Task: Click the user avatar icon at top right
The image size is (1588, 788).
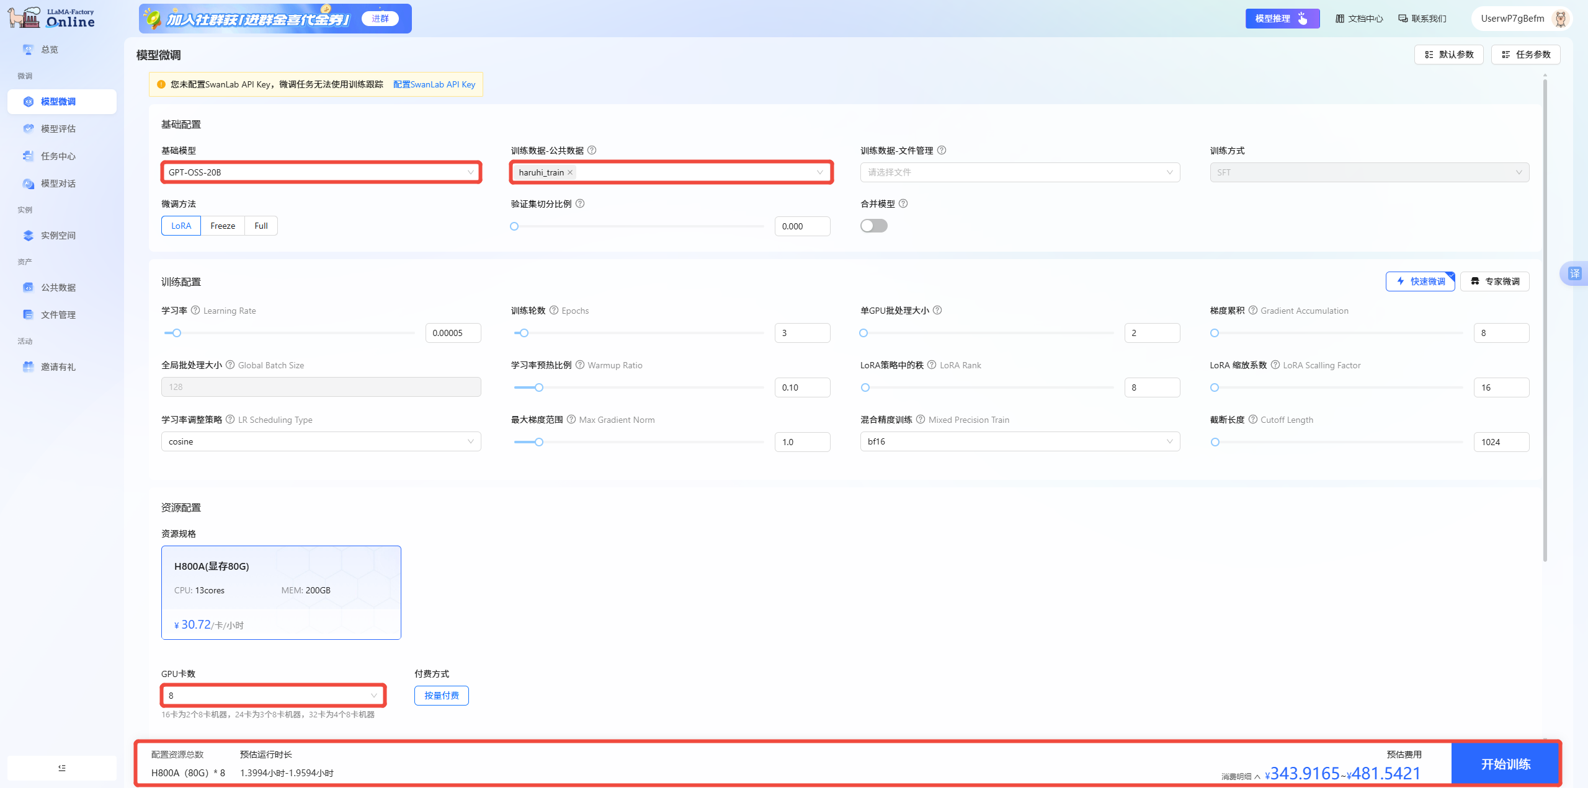Action: (x=1561, y=19)
